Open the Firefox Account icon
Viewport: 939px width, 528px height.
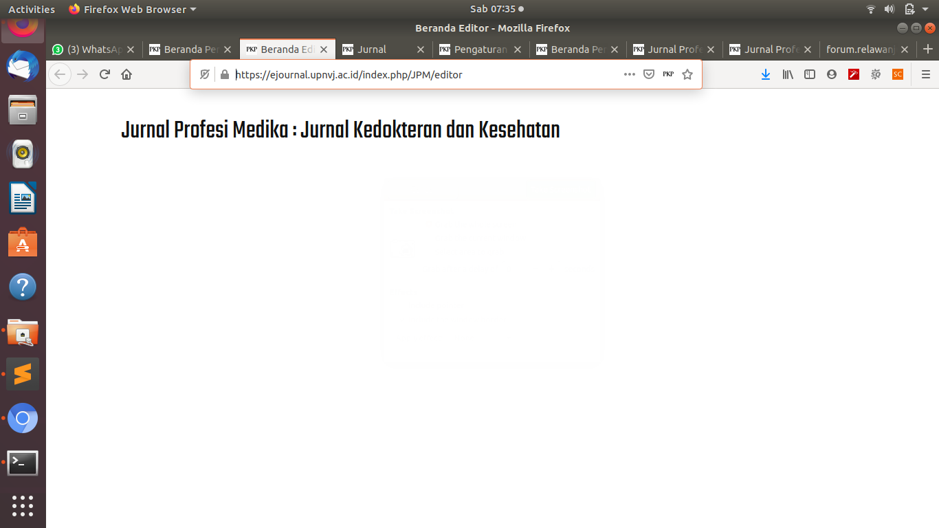coord(832,74)
